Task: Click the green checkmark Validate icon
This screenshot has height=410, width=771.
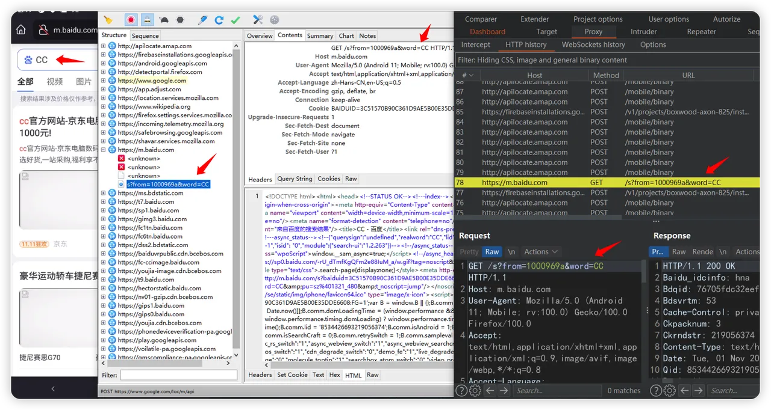Action: [x=236, y=20]
